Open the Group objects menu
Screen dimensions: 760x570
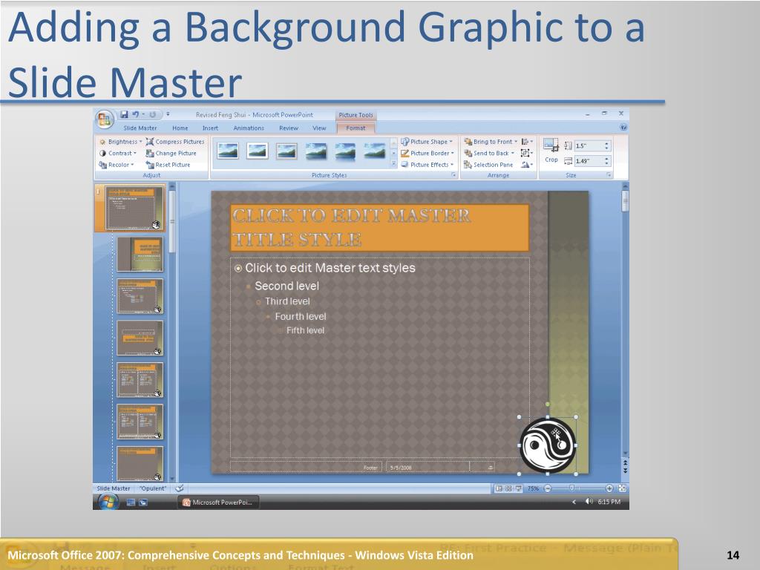[x=527, y=153]
